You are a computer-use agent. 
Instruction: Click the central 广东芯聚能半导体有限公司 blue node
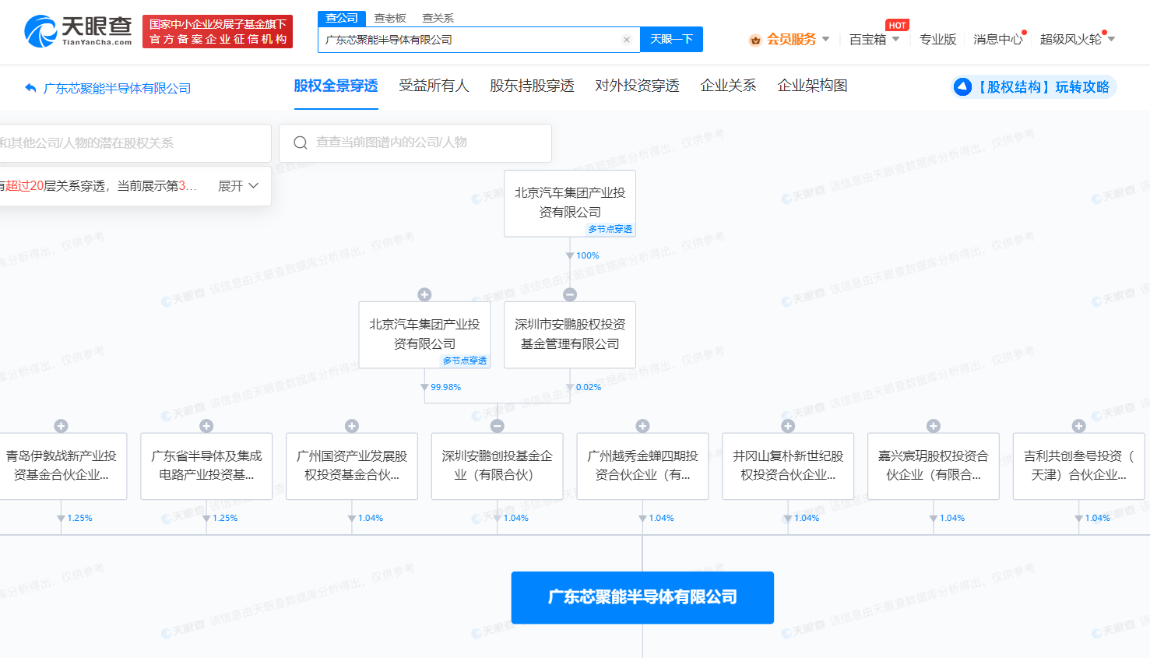click(x=642, y=597)
